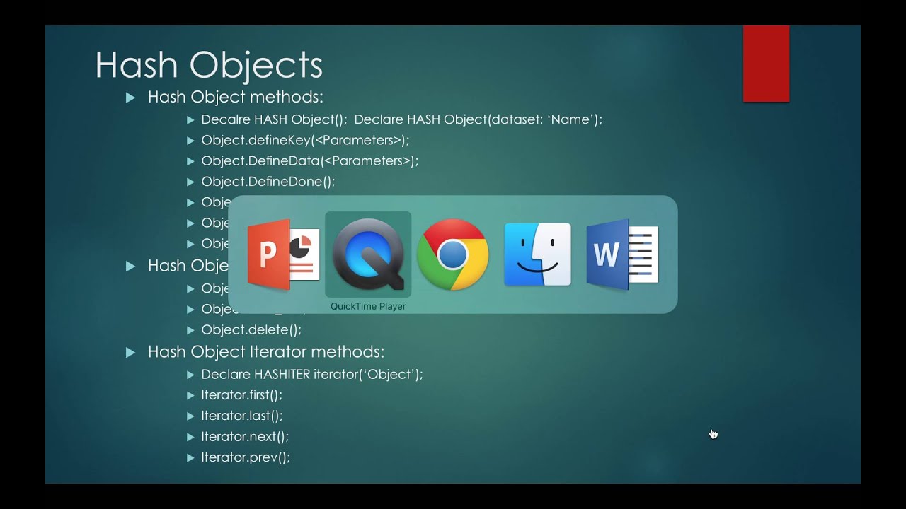Image resolution: width=906 pixels, height=509 pixels.
Task: Click 'Declare HASHITER iterator('Object');' line
Action: point(312,375)
